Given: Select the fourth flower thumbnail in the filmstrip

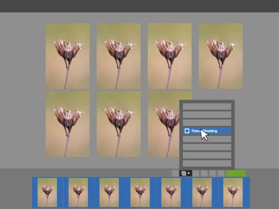Looking at the screenshot, I should coord(140,192).
